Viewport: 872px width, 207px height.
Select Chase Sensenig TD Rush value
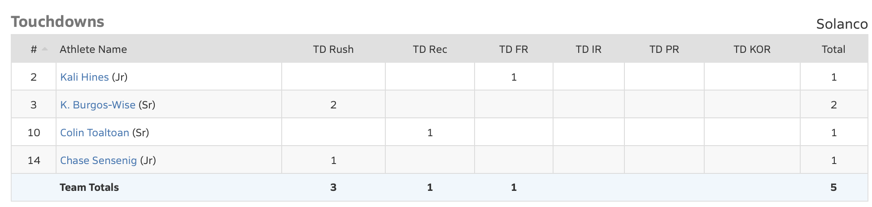pos(333,160)
